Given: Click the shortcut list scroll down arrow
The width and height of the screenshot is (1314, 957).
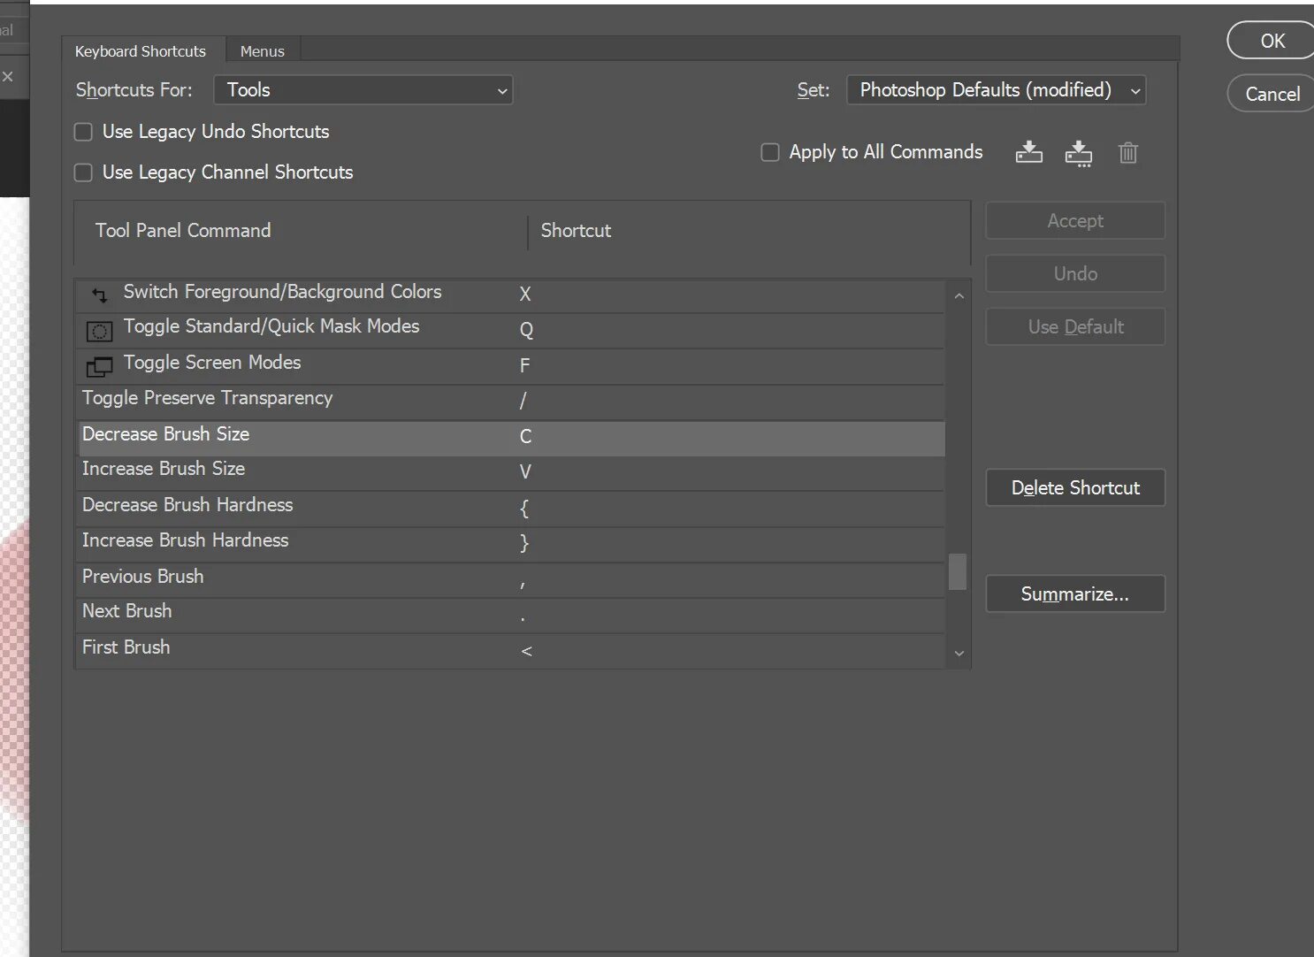Looking at the screenshot, I should 959,654.
